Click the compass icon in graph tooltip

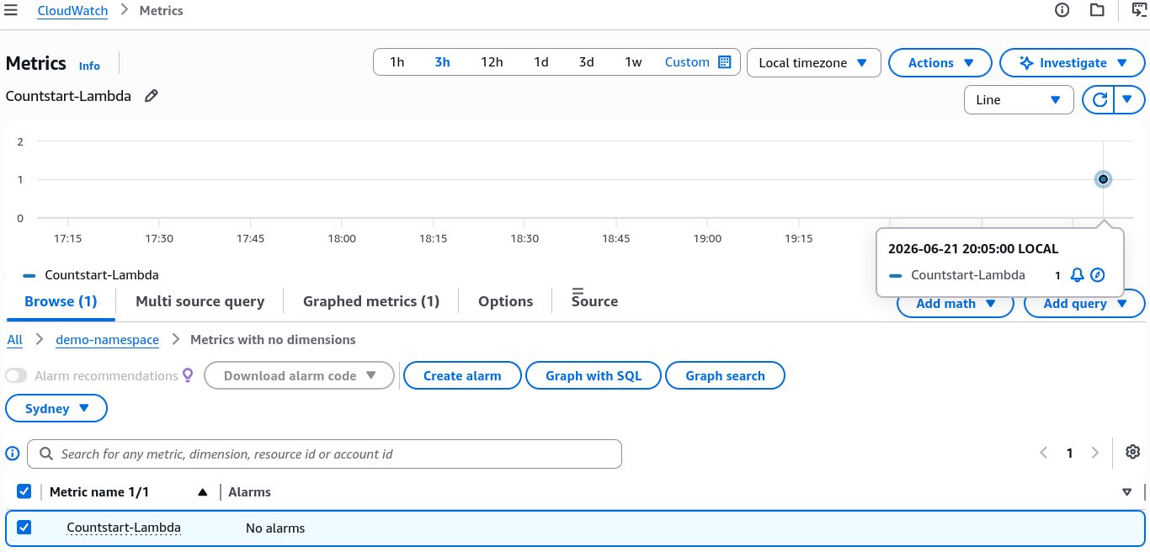coord(1097,275)
